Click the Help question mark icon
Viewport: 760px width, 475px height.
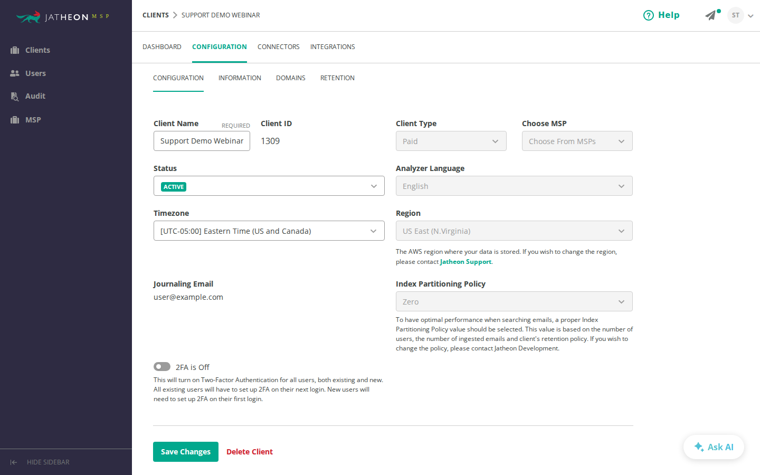pyautogui.click(x=648, y=15)
